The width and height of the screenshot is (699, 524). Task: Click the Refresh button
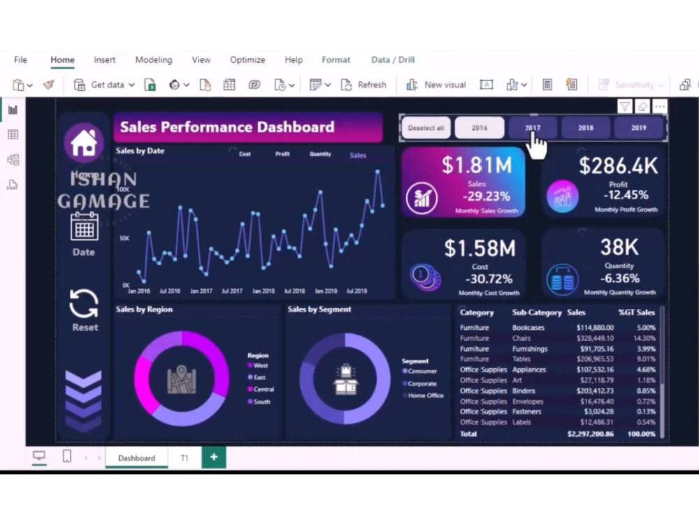click(363, 85)
